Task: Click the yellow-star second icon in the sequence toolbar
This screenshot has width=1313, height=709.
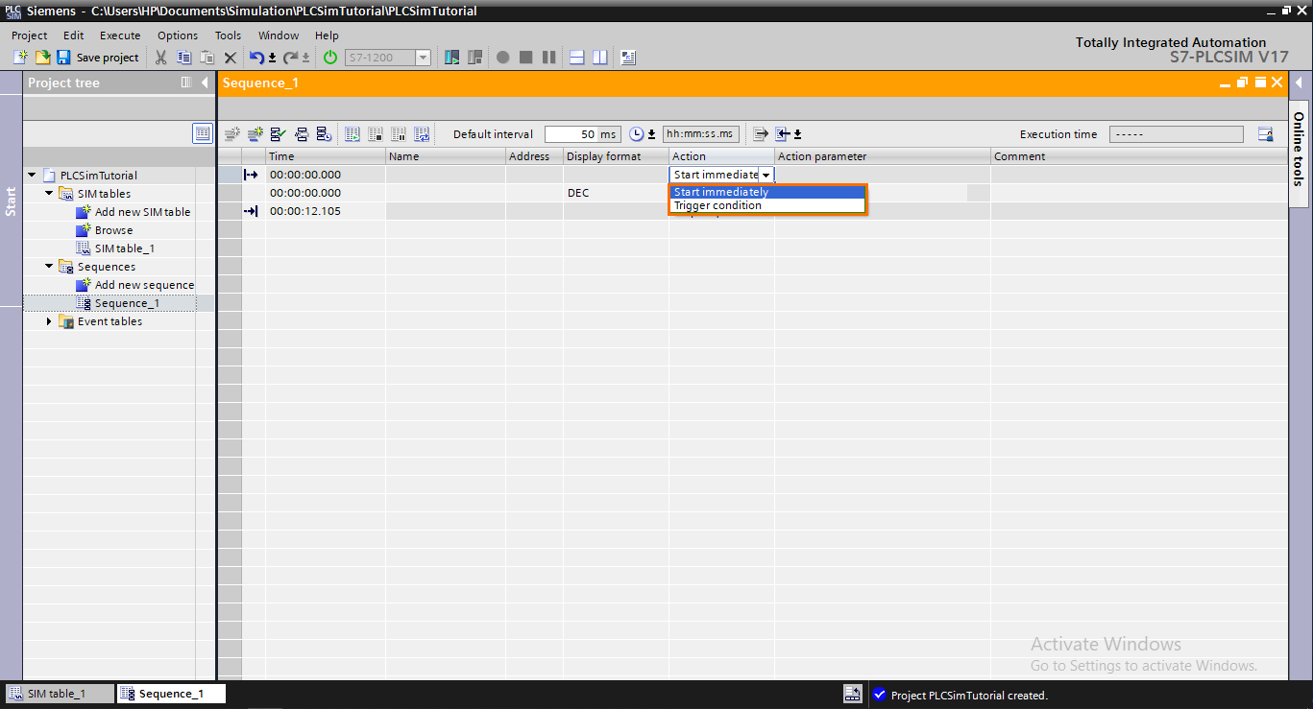Action: [255, 134]
